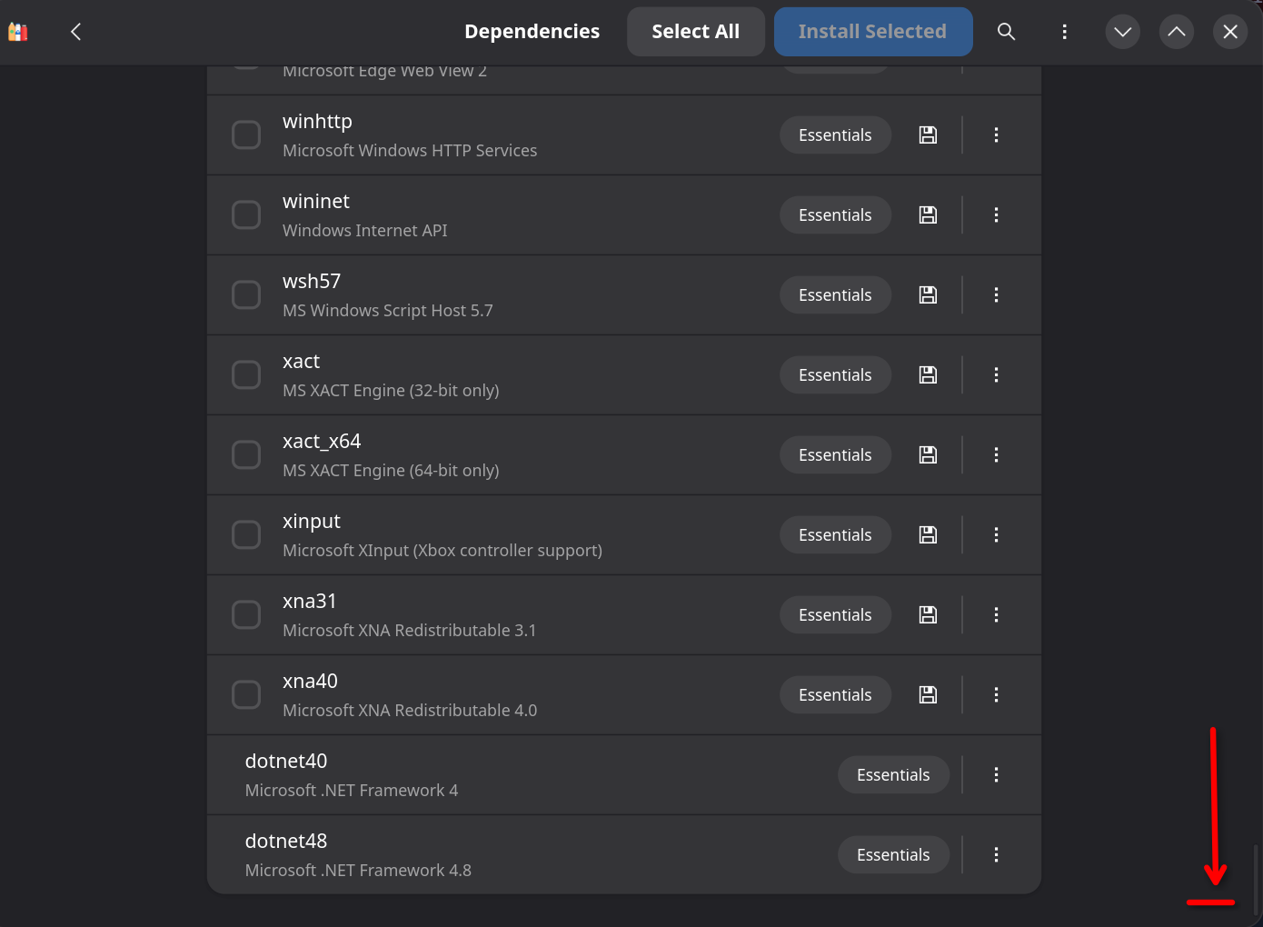Select the dotnet40 row title
The height and width of the screenshot is (927, 1263).
pos(286,762)
